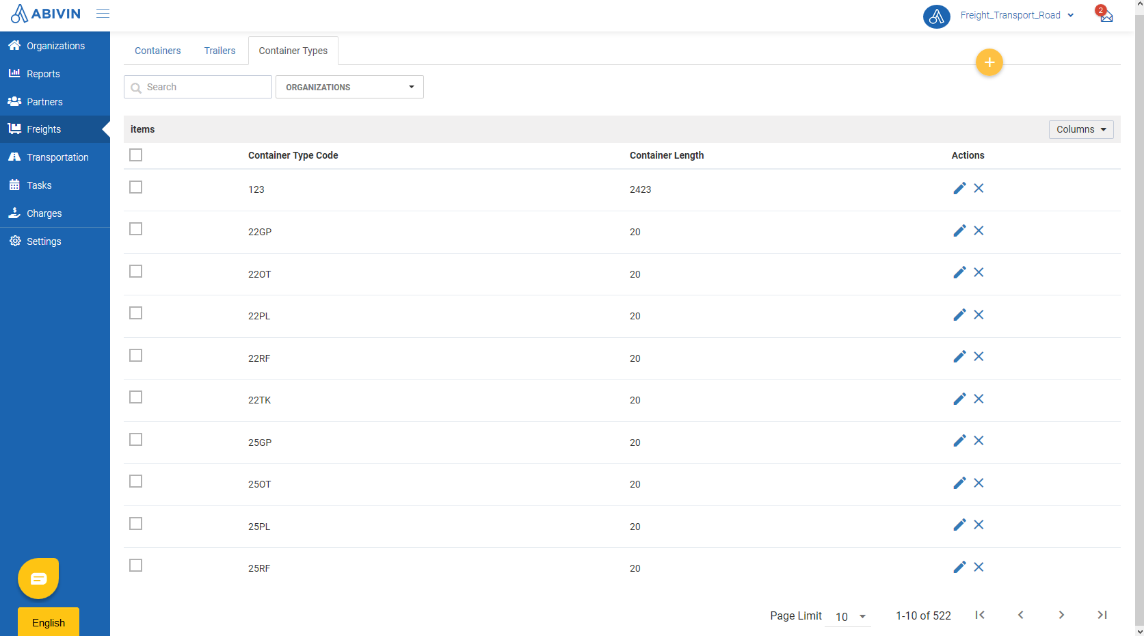This screenshot has height=636, width=1144.
Task: Switch to the Trailers tab
Action: 220,51
